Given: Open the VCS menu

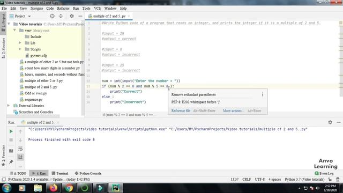Looking at the screenshot, I should [98, 9].
